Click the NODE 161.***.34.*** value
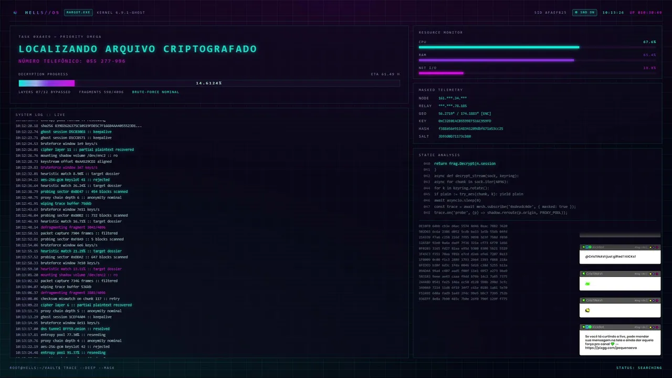 point(453,98)
